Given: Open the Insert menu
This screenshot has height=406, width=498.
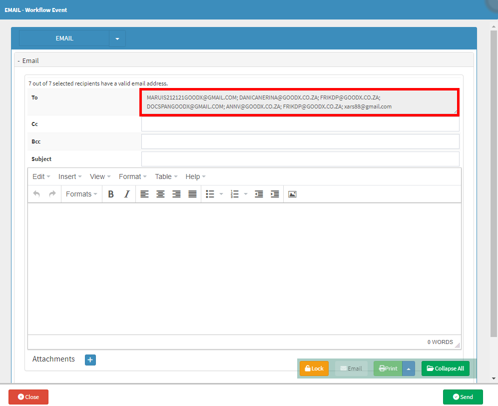Looking at the screenshot, I should click(x=70, y=176).
